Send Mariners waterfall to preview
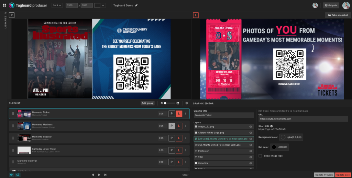Screen dimensions: 352x178 pos(172,162)
